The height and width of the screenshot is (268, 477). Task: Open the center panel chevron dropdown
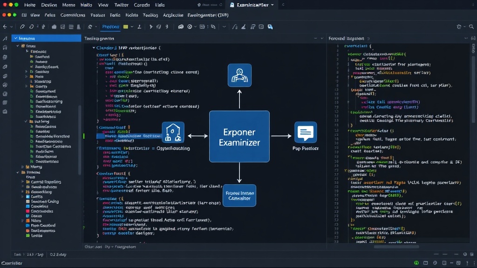pyautogui.click(x=322, y=38)
